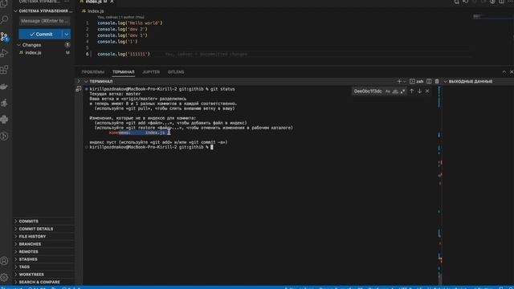Viewport: 514px width, 289px height.
Task: Switch to the ПРОБЛЕМЫ tab
Action: [93, 71]
